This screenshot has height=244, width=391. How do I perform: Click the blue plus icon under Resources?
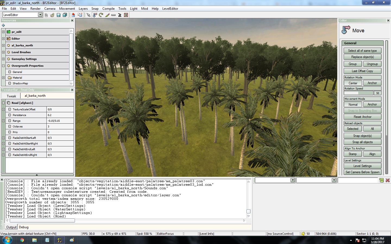[x=3, y=25]
